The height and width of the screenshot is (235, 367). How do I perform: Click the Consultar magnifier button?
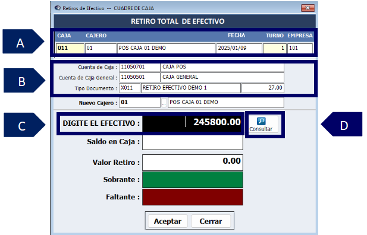coord(263,125)
